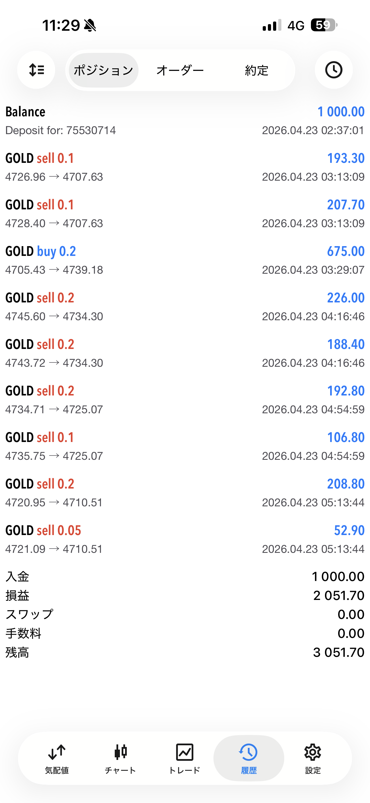370x803 pixels.
Task: Tap the trade with 207.70 profit
Action: [x=185, y=214]
